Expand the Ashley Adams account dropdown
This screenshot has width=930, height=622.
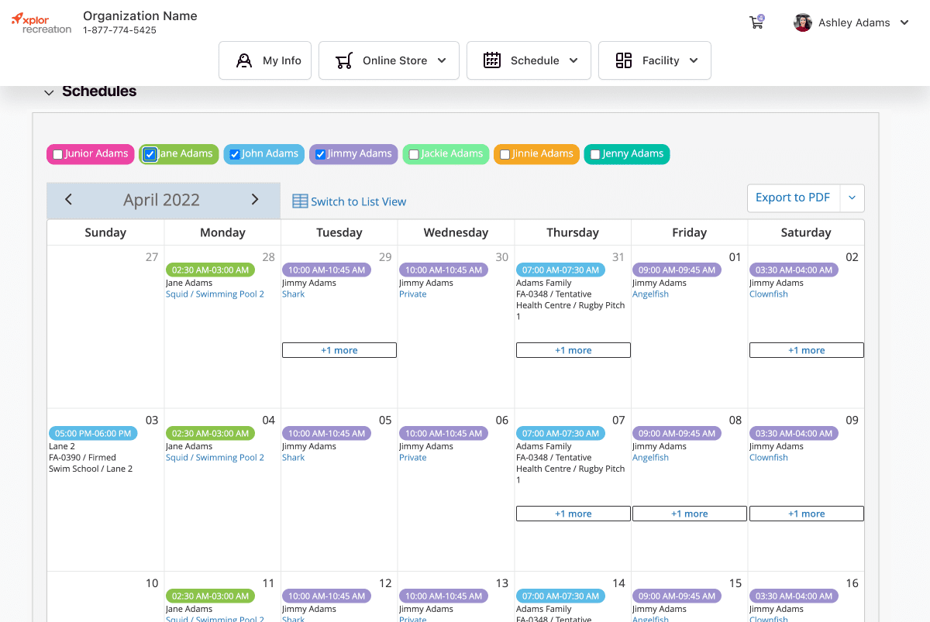(x=904, y=22)
